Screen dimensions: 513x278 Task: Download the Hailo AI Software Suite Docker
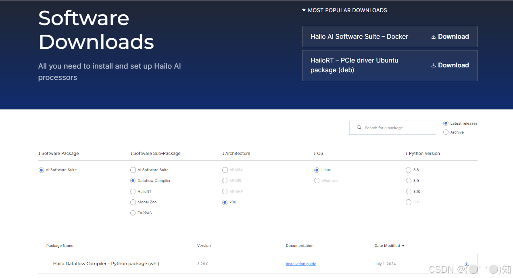click(450, 37)
